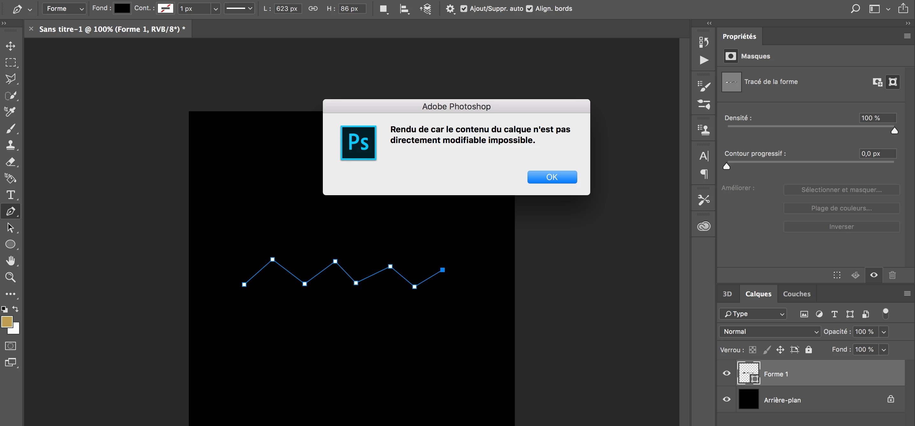Open the 3D panel tab
The image size is (915, 426).
point(727,294)
